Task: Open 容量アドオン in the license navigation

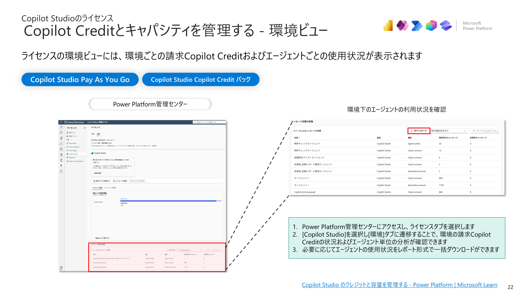Action: tap(72, 136)
